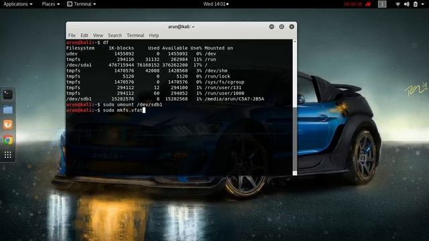
Task: Click the '/run/user/131' mount path
Action: 223,88
